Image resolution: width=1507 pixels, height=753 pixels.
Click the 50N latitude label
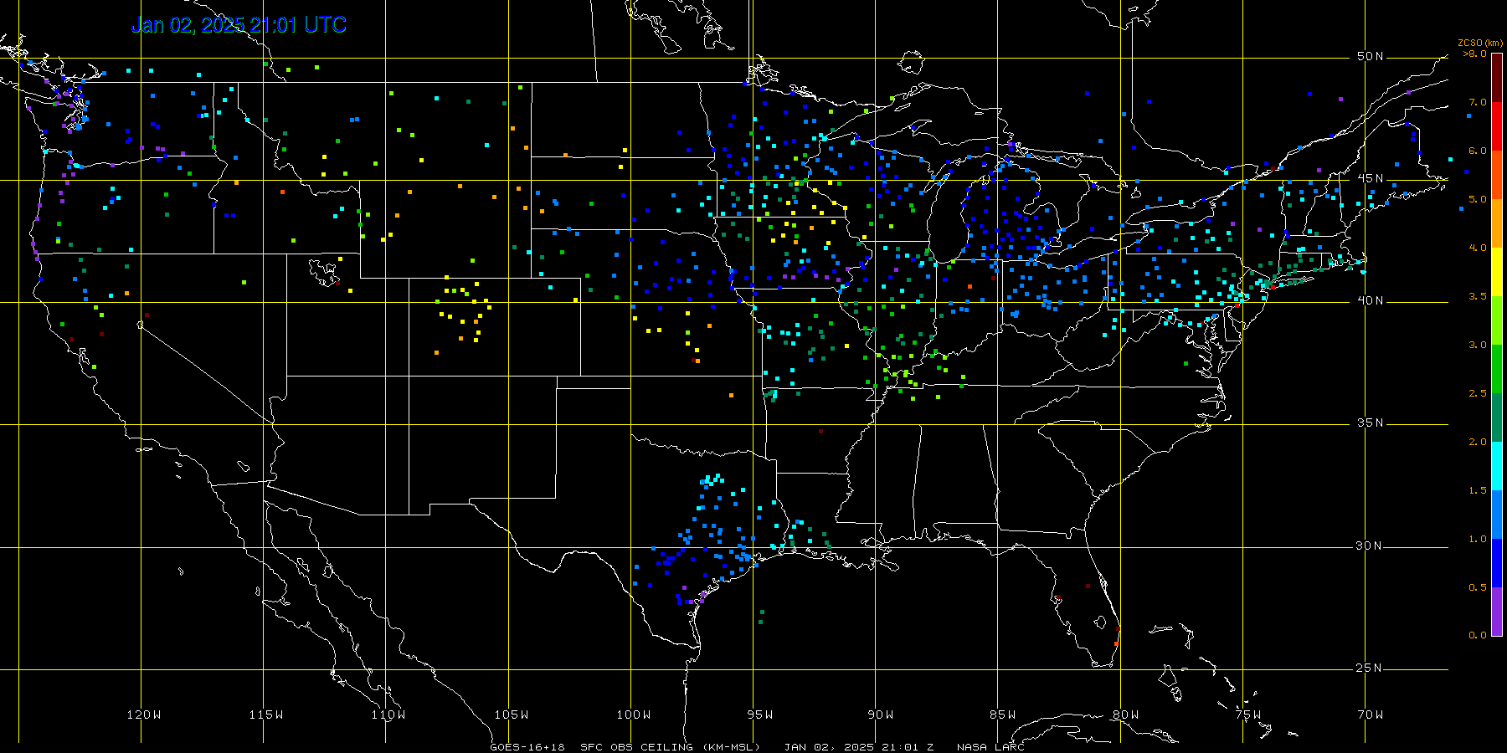pyautogui.click(x=1371, y=56)
